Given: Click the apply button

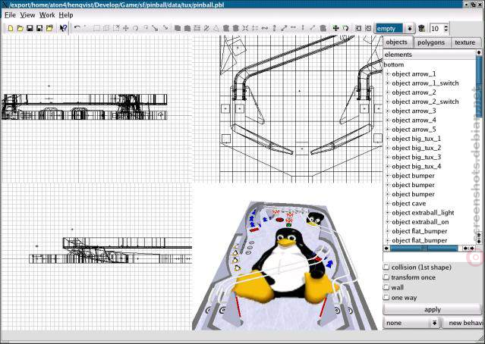Looking at the screenshot, I should (x=432, y=309).
